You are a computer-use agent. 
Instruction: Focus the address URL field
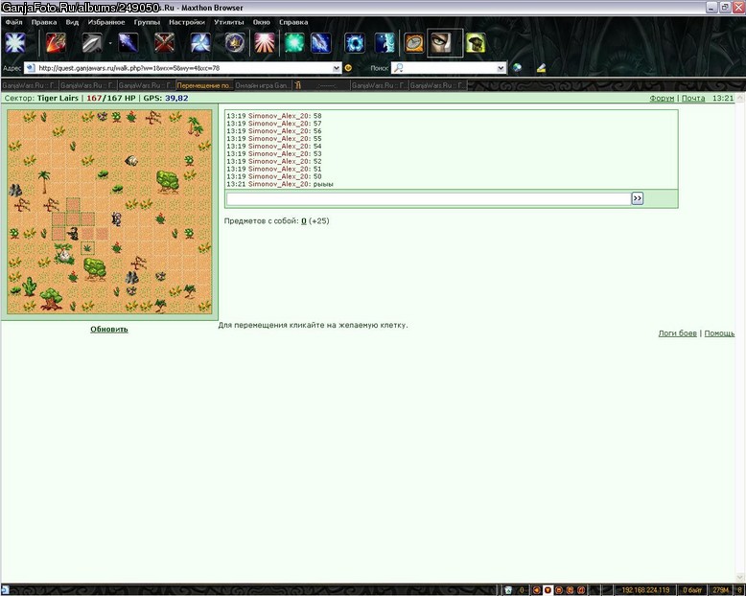(185, 68)
